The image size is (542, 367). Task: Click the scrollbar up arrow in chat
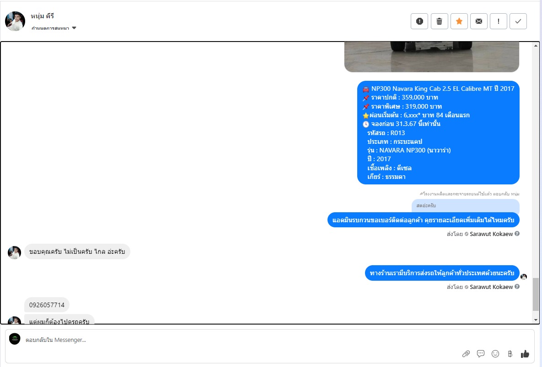click(x=536, y=46)
